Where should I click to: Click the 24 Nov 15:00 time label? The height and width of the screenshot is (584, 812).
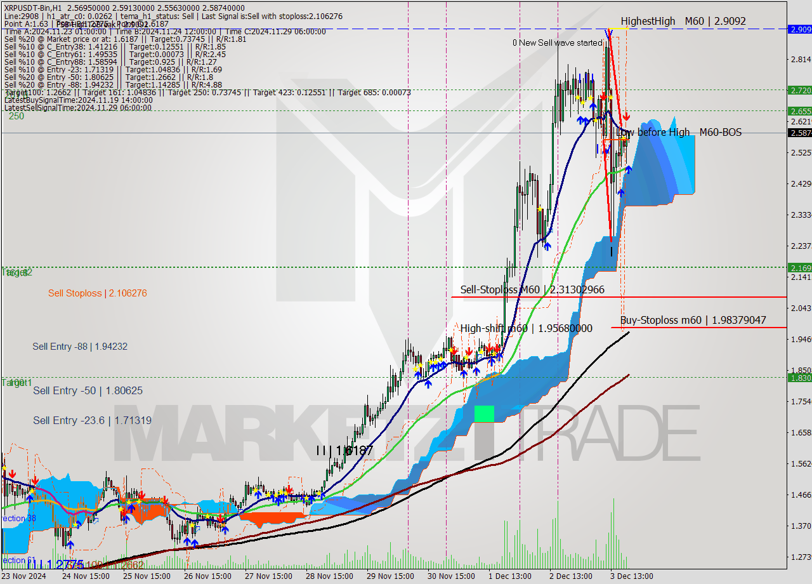[86, 576]
